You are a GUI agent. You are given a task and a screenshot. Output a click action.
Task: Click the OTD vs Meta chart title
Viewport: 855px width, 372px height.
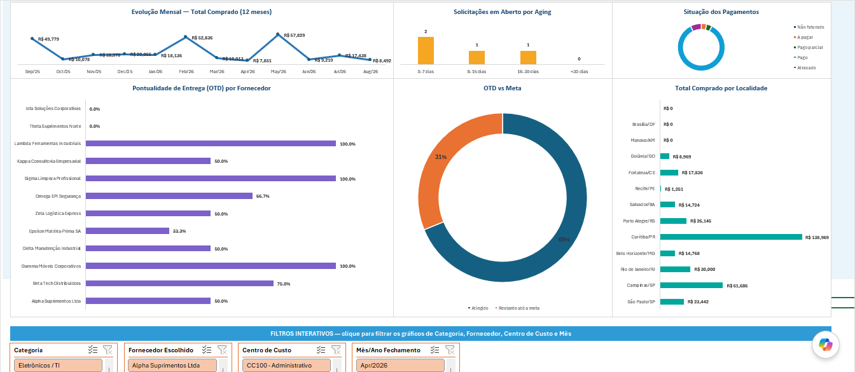tap(503, 88)
